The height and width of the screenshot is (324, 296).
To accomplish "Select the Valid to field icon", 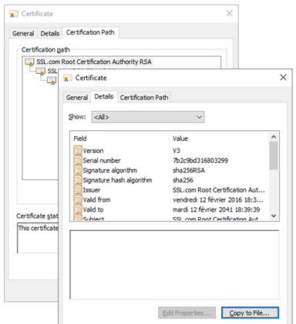I will coord(78,209).
